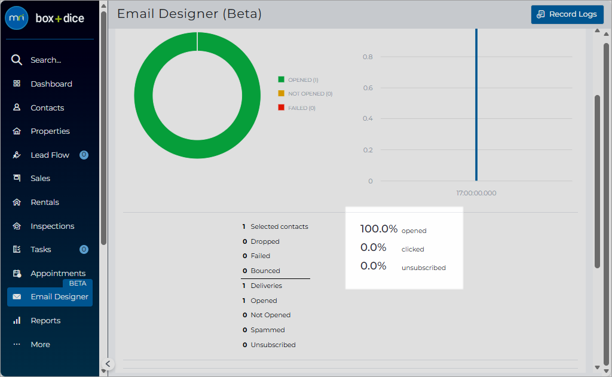Toggle FAILED series in chart legend
This screenshot has height=377, width=612.
pos(296,108)
